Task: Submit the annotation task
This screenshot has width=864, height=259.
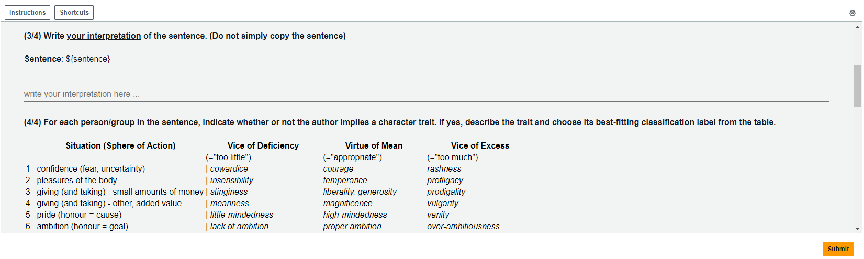Action: coord(838,249)
